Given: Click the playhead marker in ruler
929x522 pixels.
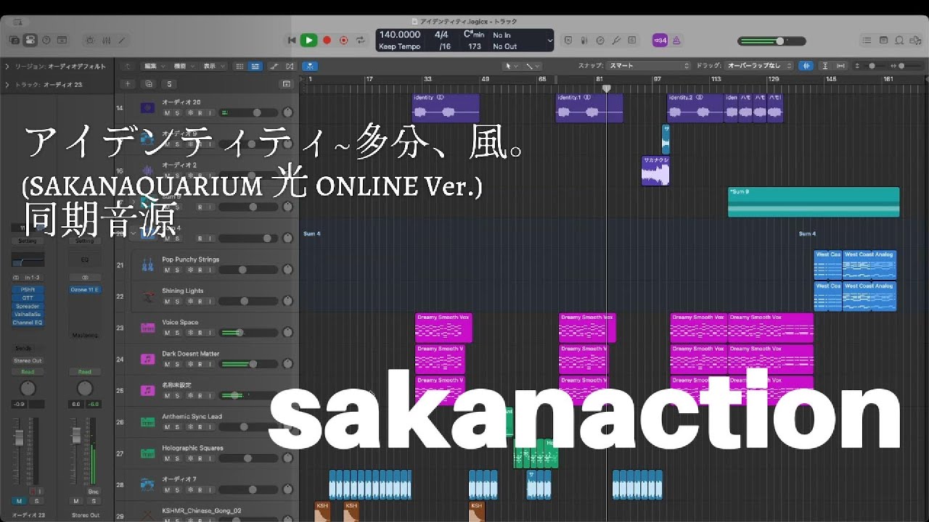Looking at the screenshot, I should coord(607,88).
